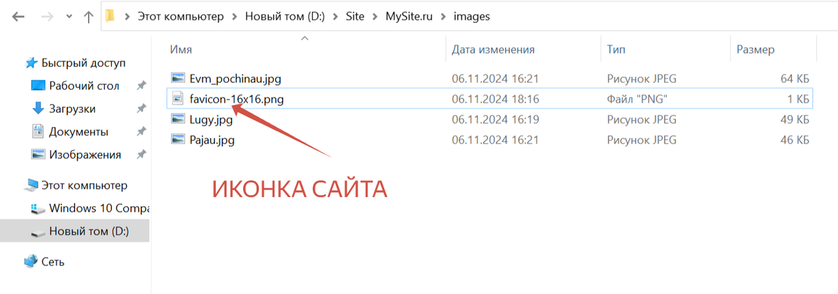Viewport: 838px width, 294px height.
Task: Navigate to MySite.ru breadcrumb
Action: coord(408,16)
